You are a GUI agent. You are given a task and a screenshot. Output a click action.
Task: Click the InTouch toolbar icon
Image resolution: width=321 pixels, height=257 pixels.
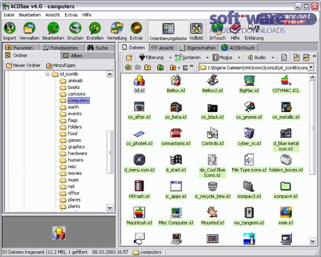click(217, 31)
